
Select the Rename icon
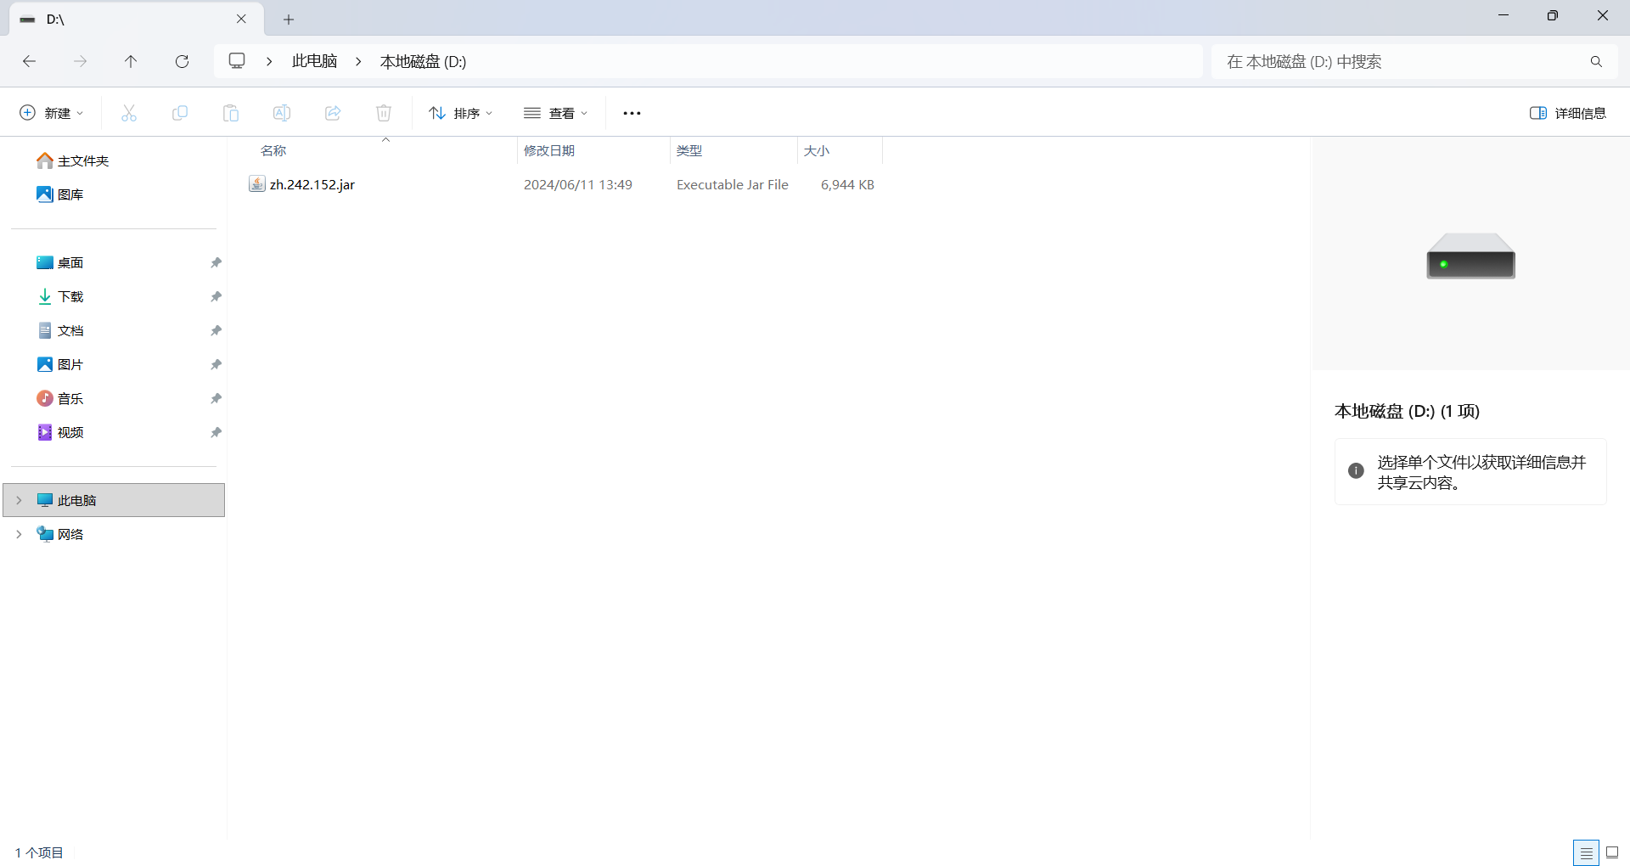(281, 112)
